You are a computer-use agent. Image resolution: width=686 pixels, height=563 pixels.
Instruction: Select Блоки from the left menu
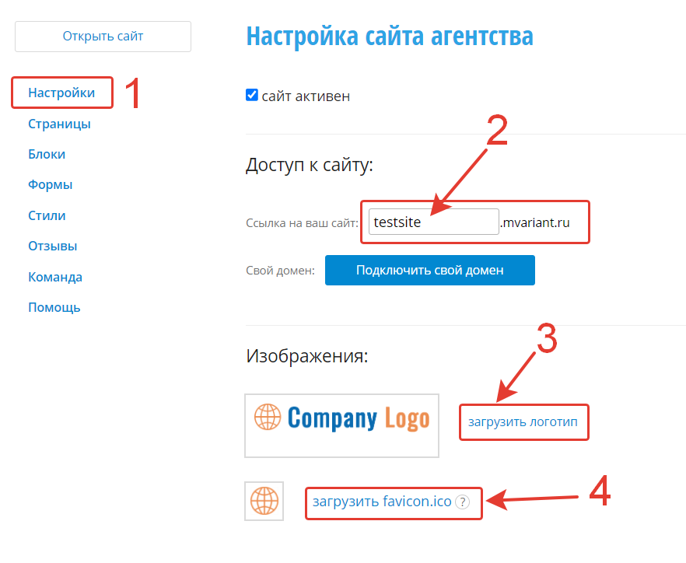tap(47, 154)
